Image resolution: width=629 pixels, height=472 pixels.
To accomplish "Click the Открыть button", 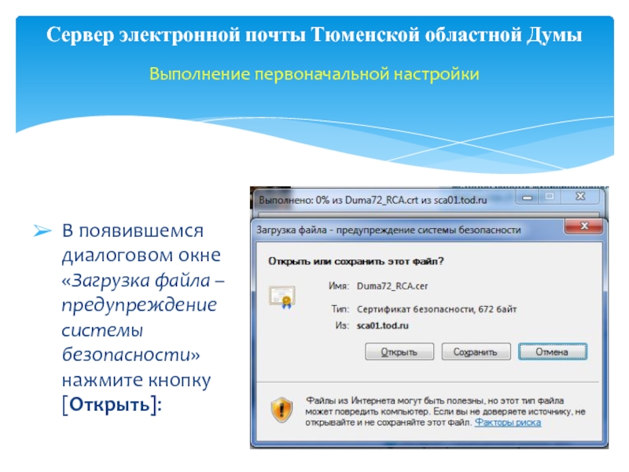I will [399, 352].
